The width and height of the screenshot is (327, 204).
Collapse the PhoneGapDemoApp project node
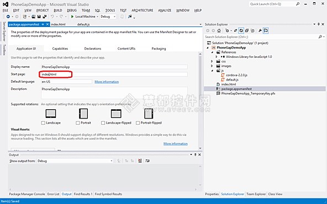[x=208, y=47]
